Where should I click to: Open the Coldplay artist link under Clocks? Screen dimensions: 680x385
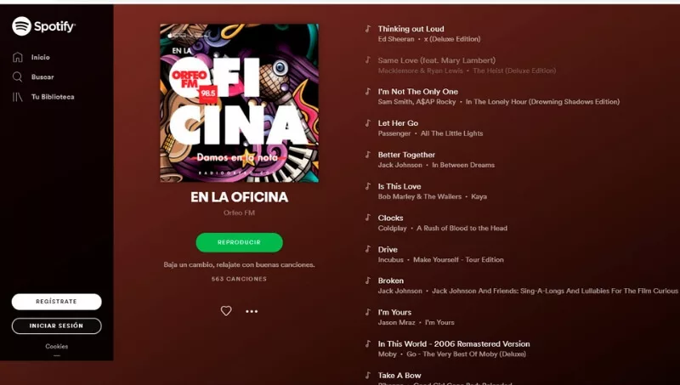pos(392,228)
